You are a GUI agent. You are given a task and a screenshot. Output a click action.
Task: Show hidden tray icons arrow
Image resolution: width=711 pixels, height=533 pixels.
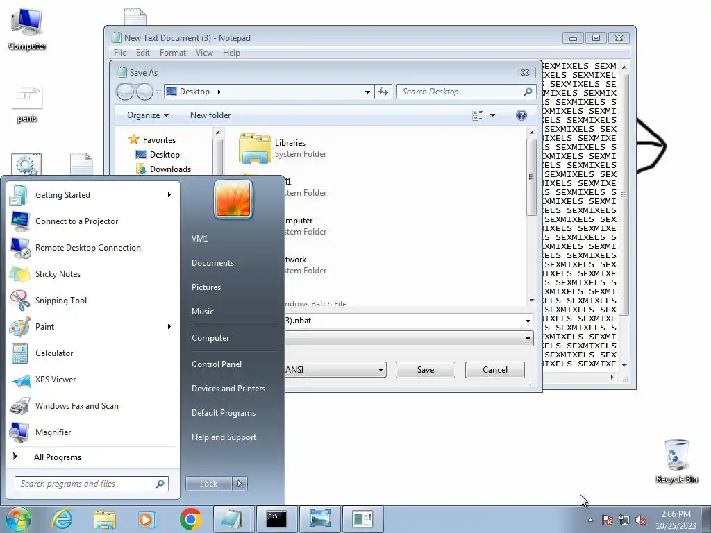(x=590, y=520)
